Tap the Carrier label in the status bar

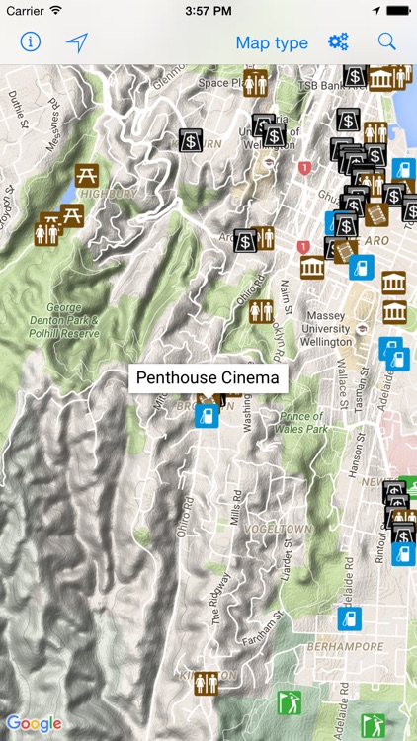(25, 11)
